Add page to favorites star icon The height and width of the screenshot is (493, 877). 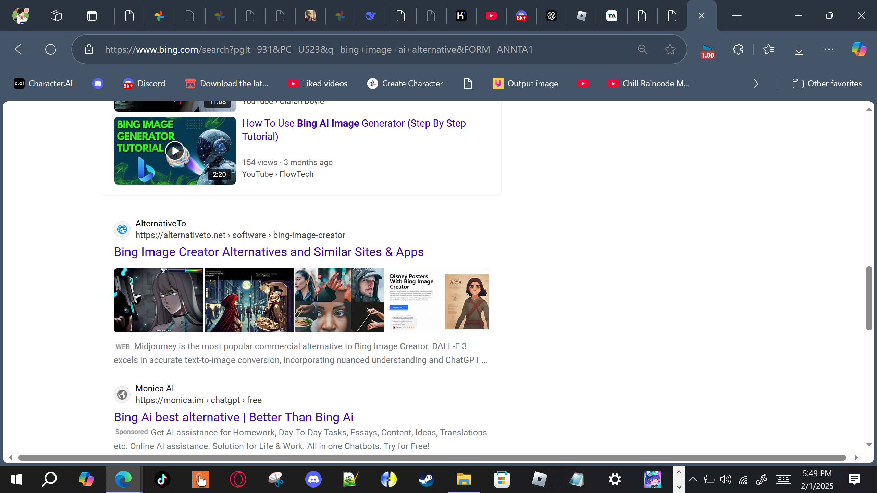coord(670,49)
